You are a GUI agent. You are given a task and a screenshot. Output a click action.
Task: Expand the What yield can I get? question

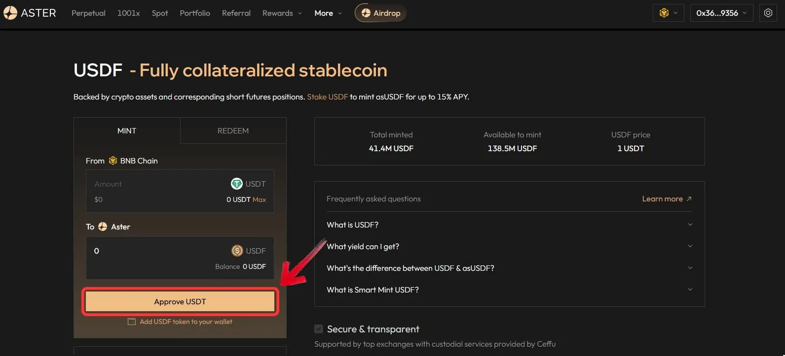tap(509, 246)
